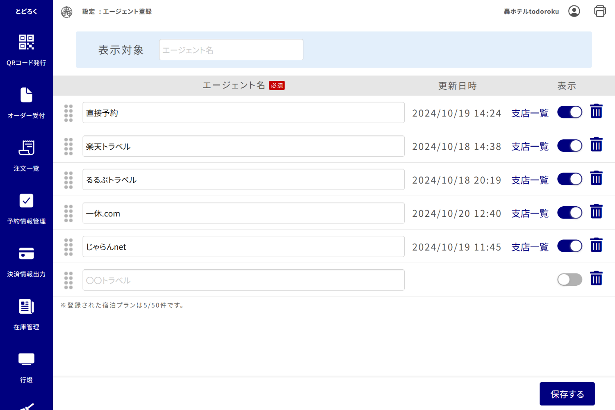Select the 在庫管理 document icon

pyautogui.click(x=26, y=306)
